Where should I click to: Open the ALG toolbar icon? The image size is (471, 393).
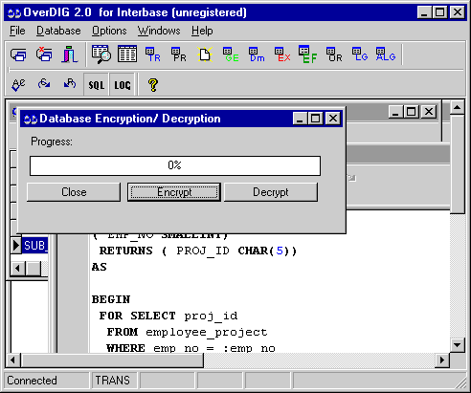(386, 55)
